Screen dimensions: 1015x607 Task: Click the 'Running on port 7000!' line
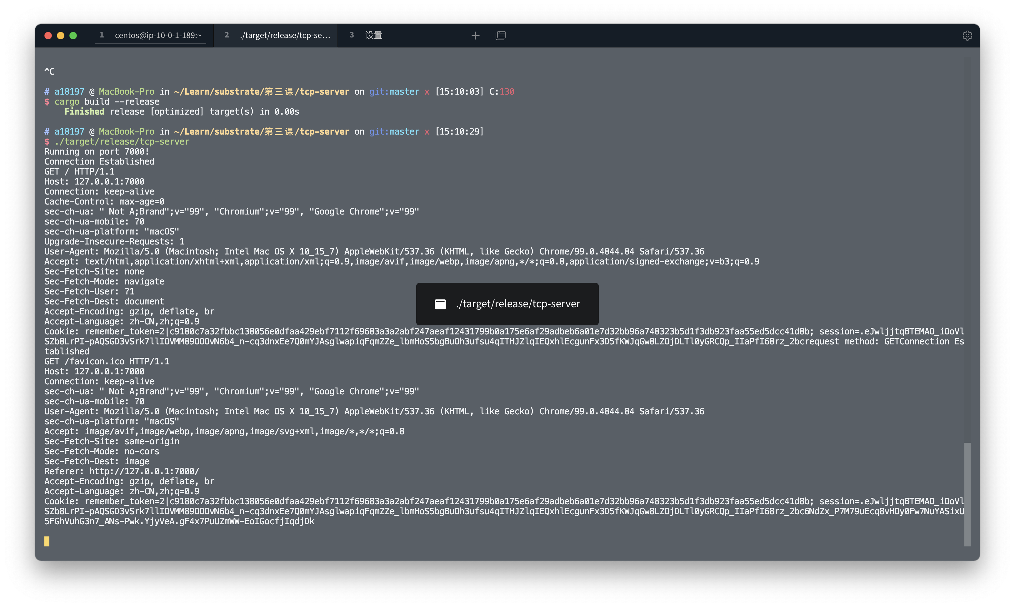pos(97,151)
